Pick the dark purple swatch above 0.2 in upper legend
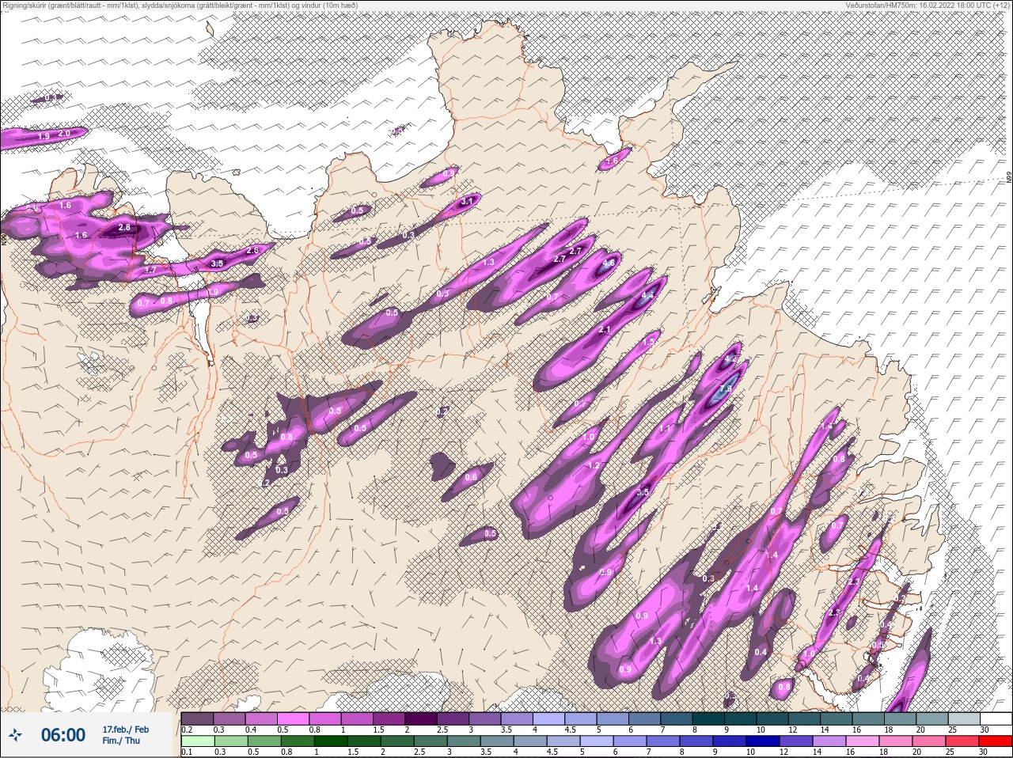The image size is (1013, 758). tap(197, 718)
